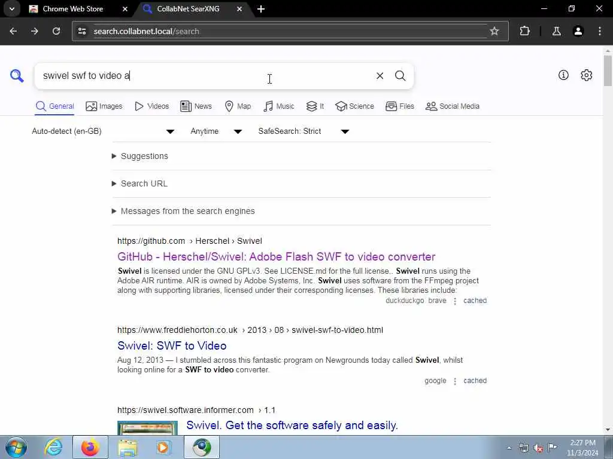The image size is (613, 459).
Task: Click into the search query field
Action: (x=204, y=76)
